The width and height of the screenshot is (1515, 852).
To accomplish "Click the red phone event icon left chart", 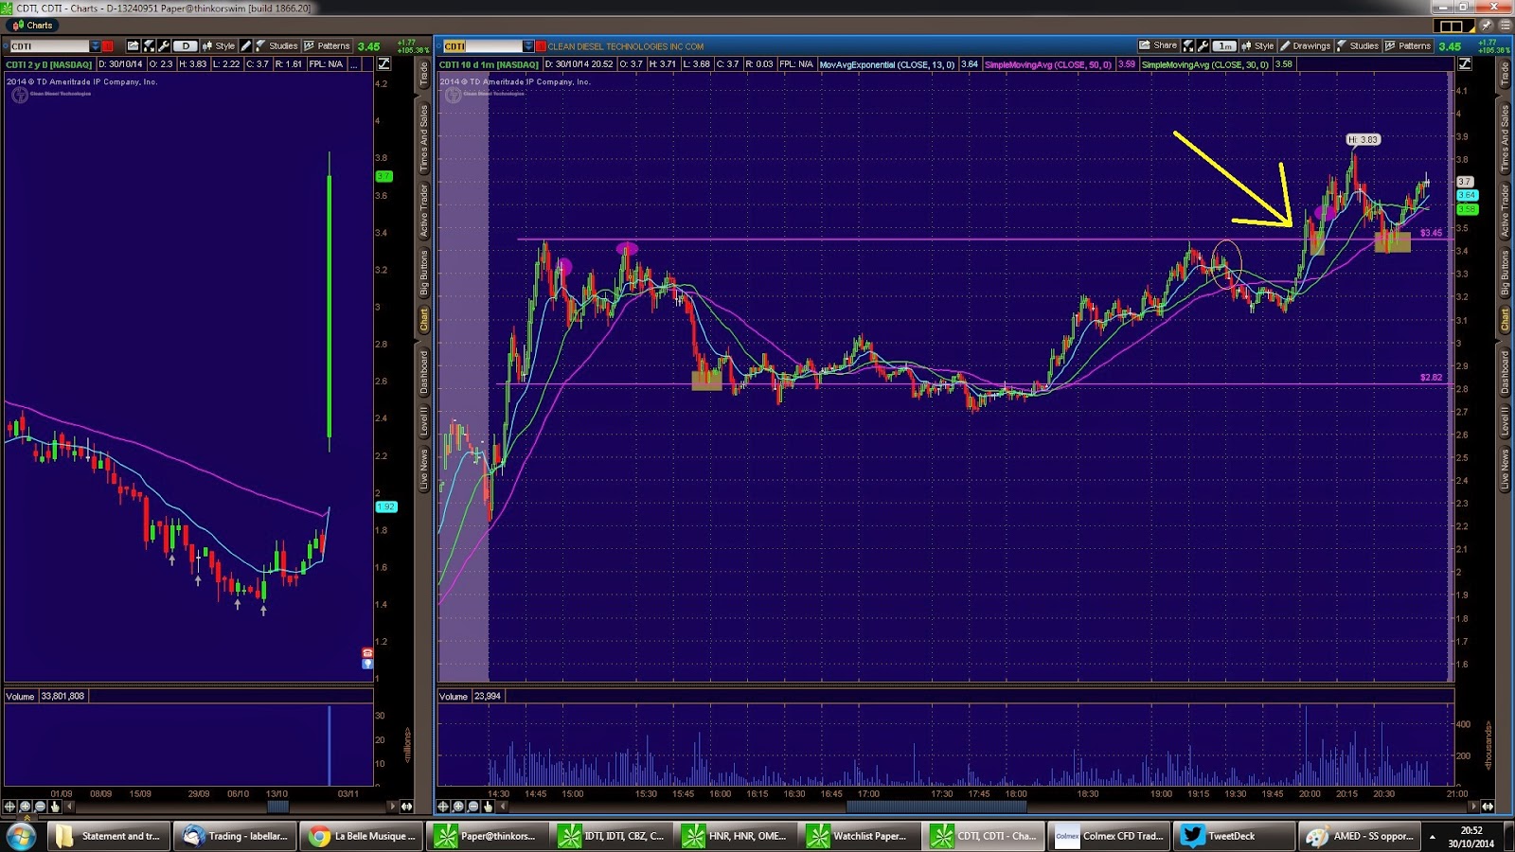I will pyautogui.click(x=367, y=653).
